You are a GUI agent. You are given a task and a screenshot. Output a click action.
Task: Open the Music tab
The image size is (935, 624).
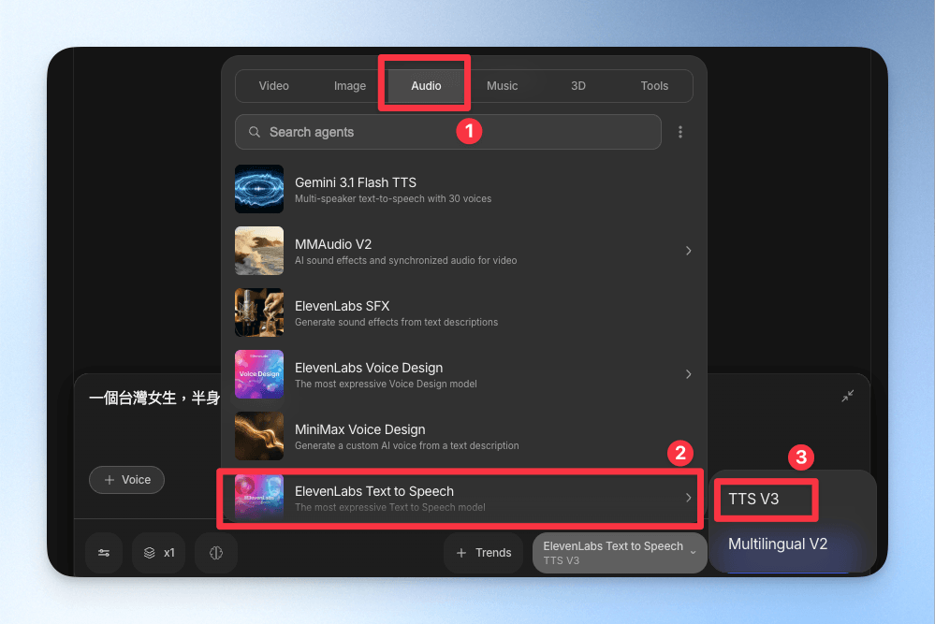click(x=502, y=86)
